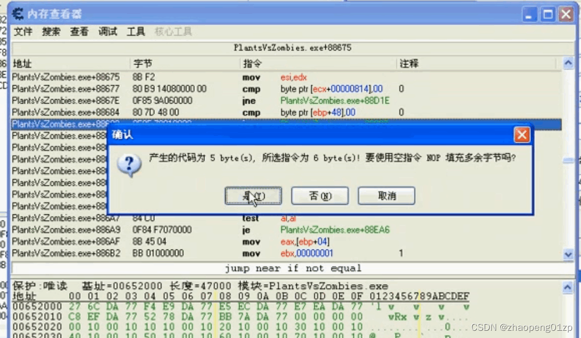Select row PlantsVsZombies.exe+886A9 je instruction

click(x=286, y=230)
